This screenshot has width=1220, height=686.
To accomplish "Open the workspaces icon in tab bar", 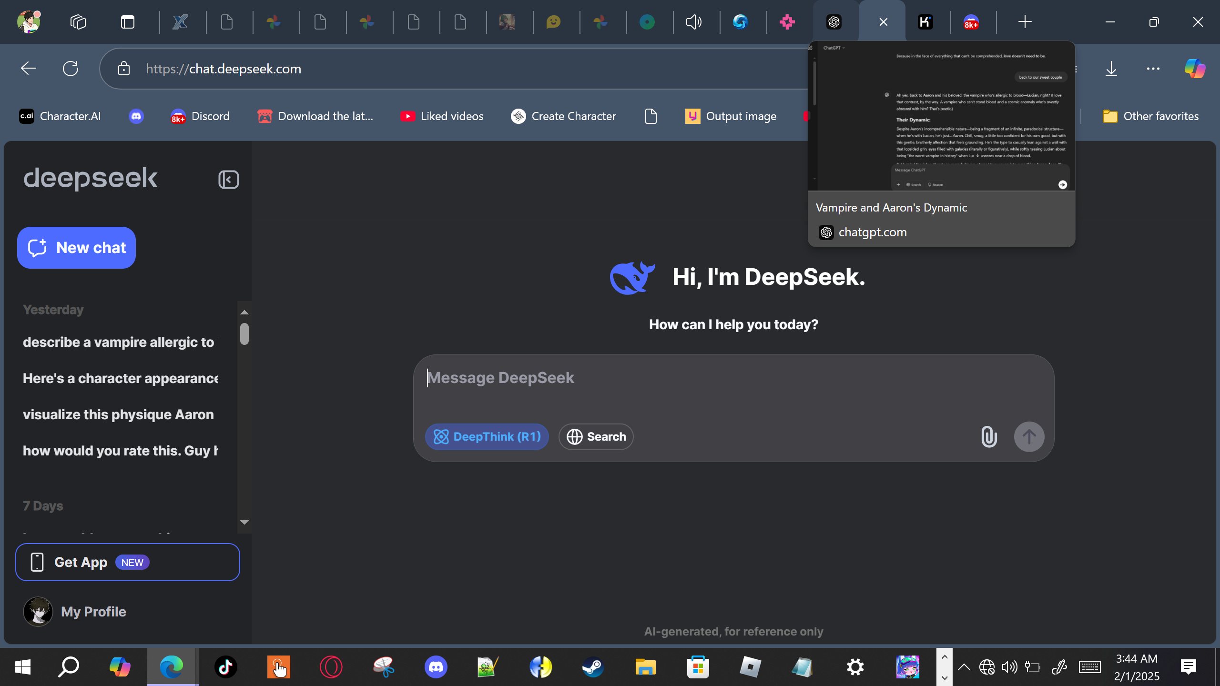I will tap(78, 22).
